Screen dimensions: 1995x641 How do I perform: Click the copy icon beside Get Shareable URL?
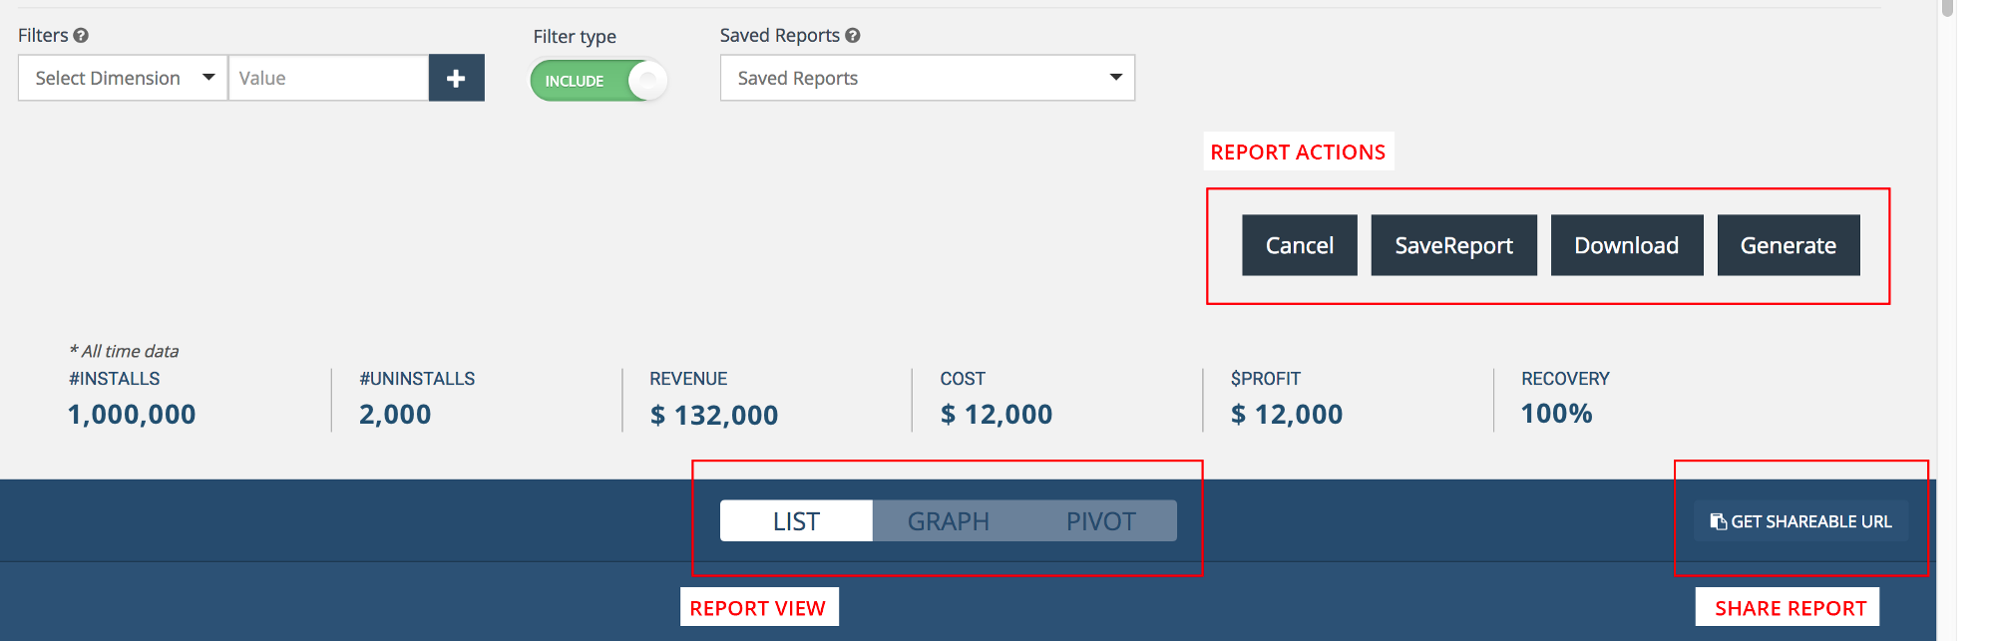click(x=1718, y=521)
